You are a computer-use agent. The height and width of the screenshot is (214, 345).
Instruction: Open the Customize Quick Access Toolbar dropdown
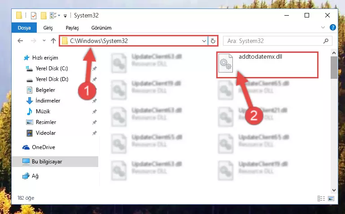[x=66, y=16]
